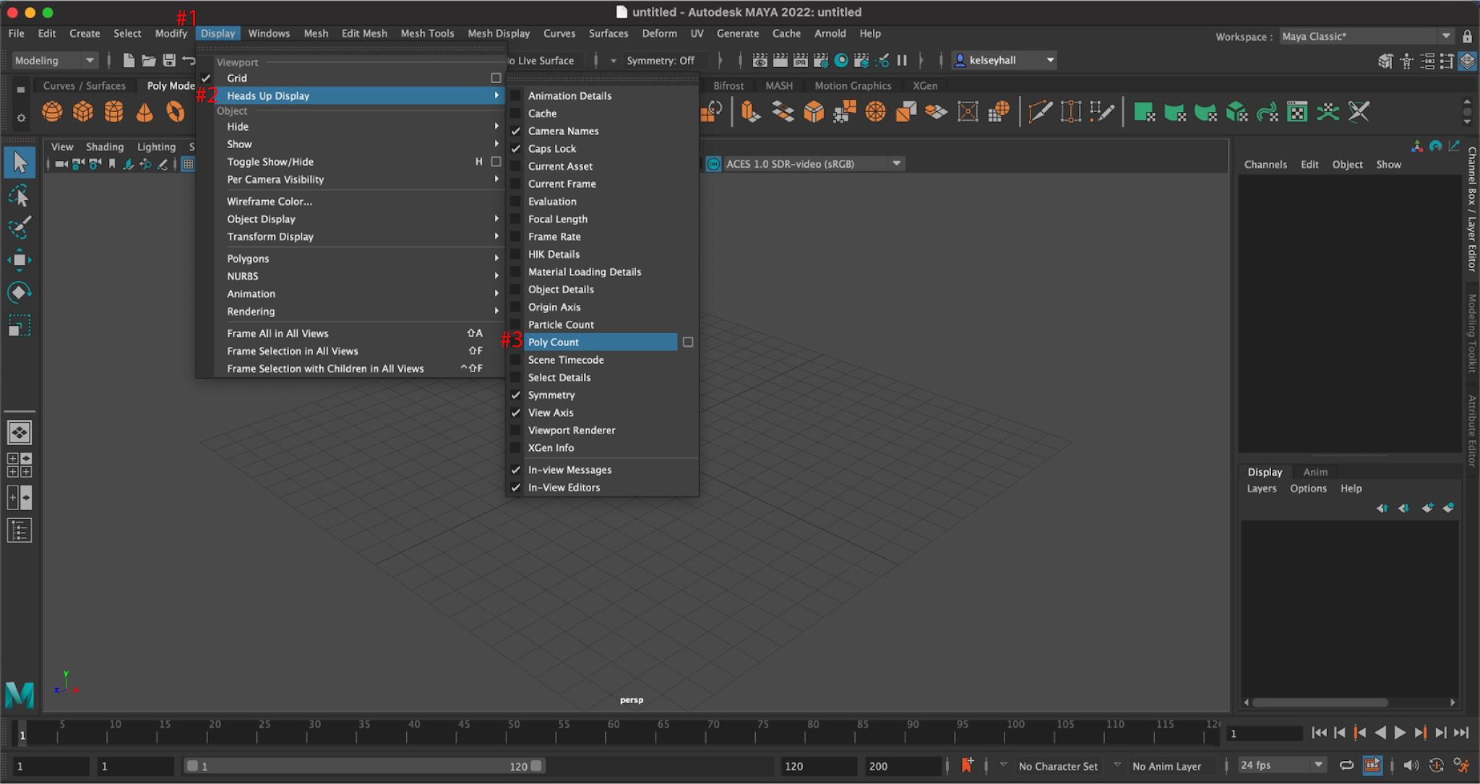Toggle audio volume speaker icon
Screen dimensions: 1480x784
pyautogui.click(x=1410, y=766)
